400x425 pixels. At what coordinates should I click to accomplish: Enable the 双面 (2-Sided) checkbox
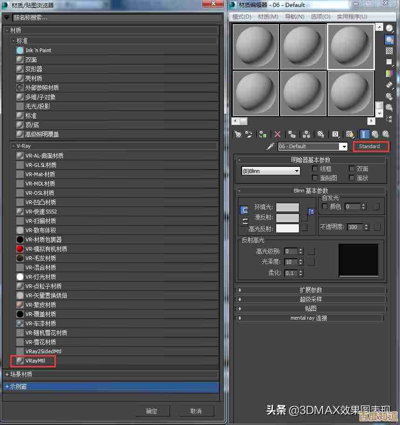click(x=352, y=169)
